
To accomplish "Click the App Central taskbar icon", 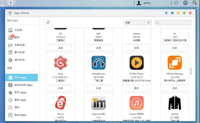I will pos(11,3).
